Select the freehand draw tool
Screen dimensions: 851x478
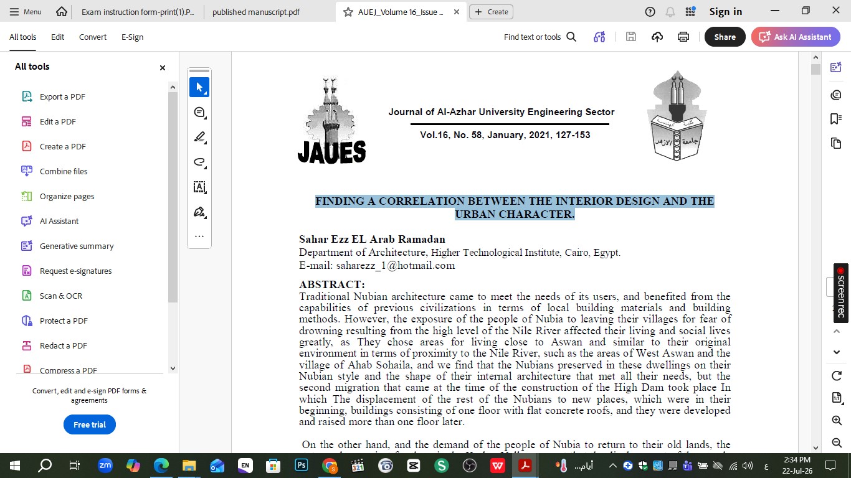click(x=199, y=162)
